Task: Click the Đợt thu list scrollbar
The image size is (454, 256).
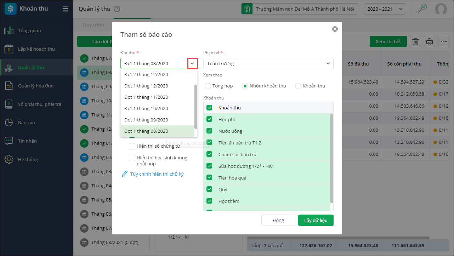Action: [x=196, y=106]
